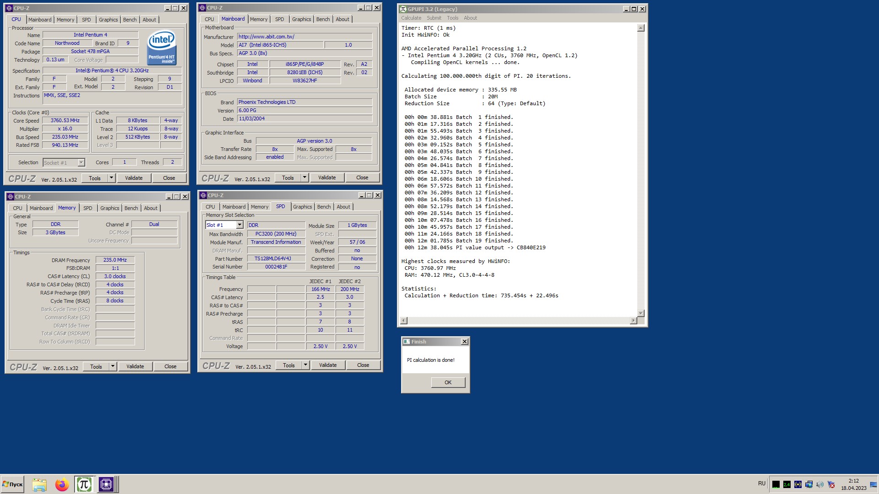
Task: Switch the RU keyboard language indicator
Action: pos(762,483)
